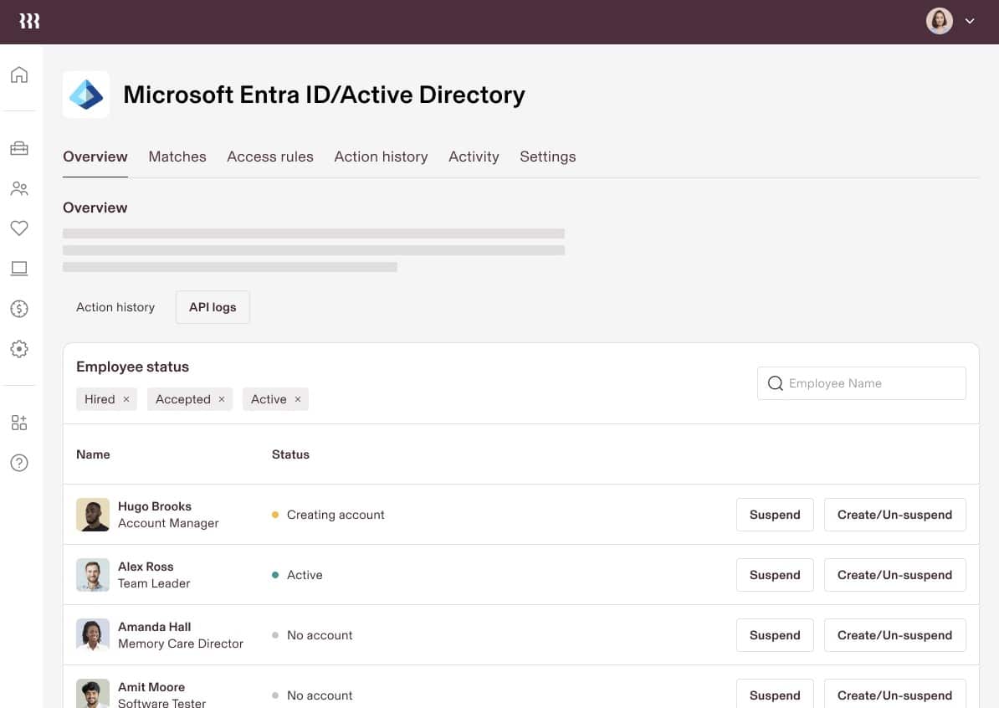Click the Memory Care Director job title
The height and width of the screenshot is (708, 999).
180,644
